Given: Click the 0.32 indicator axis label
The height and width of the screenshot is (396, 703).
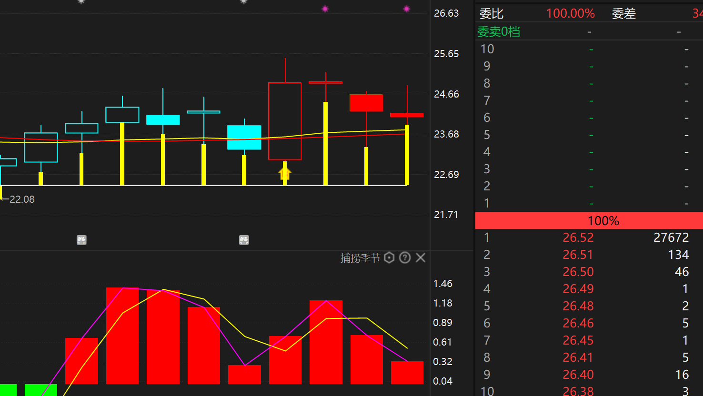Looking at the screenshot, I should (x=442, y=362).
